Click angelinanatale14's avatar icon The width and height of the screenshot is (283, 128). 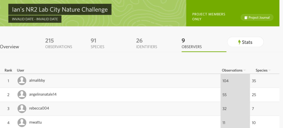(22, 95)
